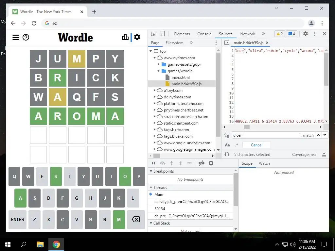Toggle pause on exceptions

pos(211,163)
